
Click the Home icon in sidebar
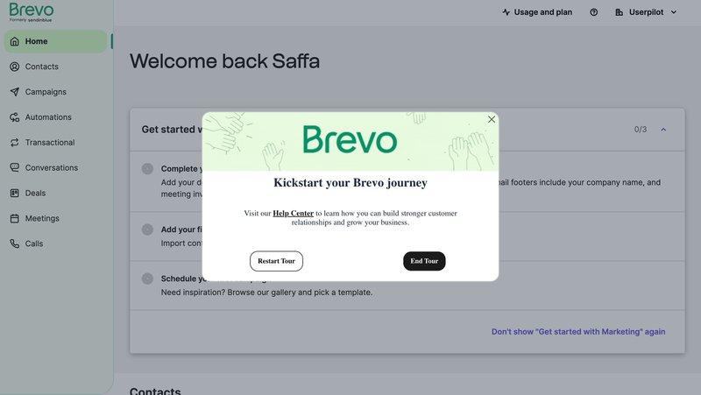tap(15, 41)
